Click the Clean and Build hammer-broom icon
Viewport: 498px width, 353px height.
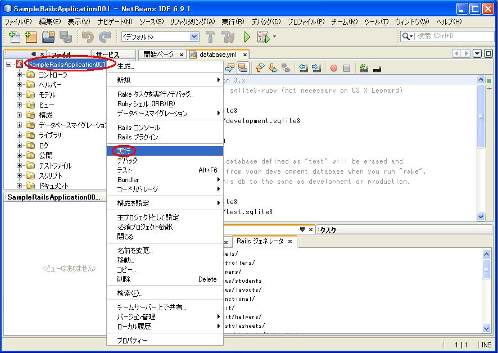click(228, 37)
